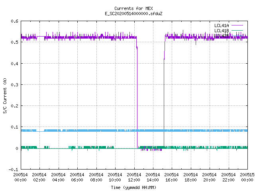255x191 pixels.
Task: Click the x-axis label 'Time (yymmdd HH:MM)'
Action: tap(133, 187)
